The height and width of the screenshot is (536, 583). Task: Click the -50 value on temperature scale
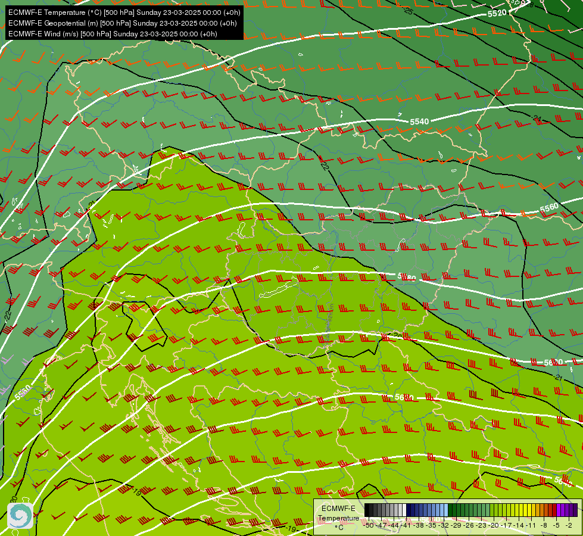click(x=369, y=525)
